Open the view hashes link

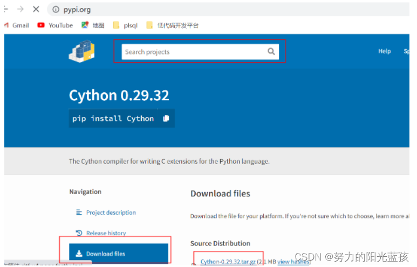(x=293, y=262)
